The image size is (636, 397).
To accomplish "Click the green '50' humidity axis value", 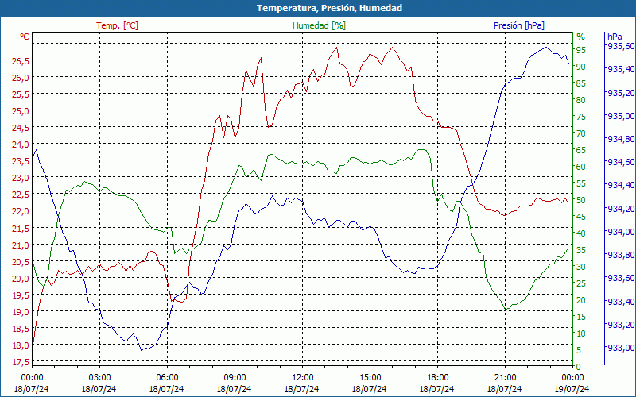I will [x=581, y=200].
